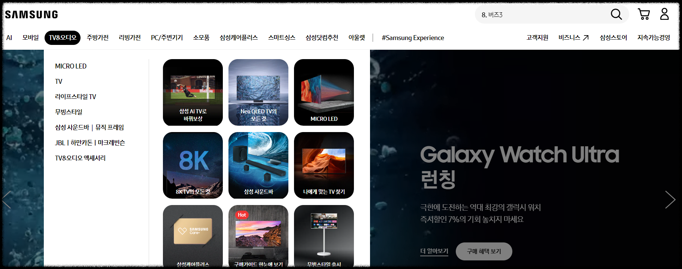Open the user account icon
Viewport: 682px width, 269px height.
tap(664, 14)
